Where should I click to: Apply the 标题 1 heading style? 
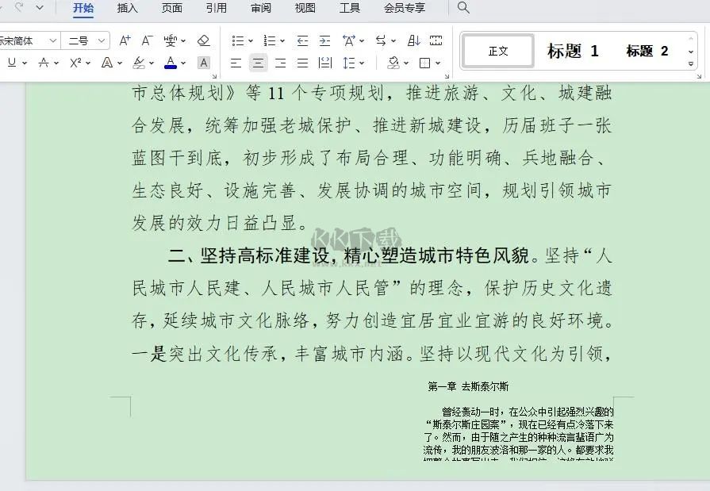[x=573, y=51]
